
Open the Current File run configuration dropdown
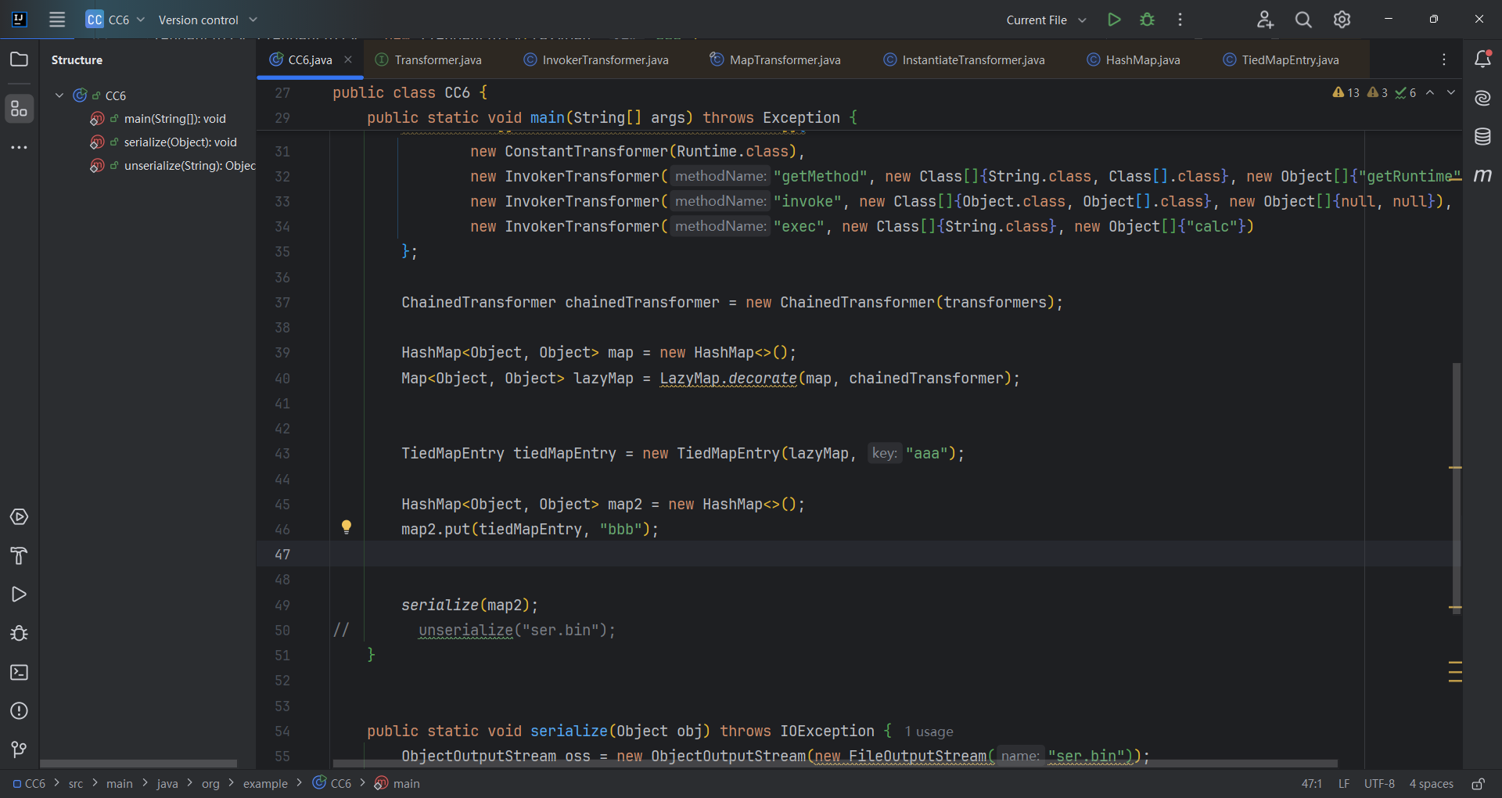pyautogui.click(x=1047, y=20)
